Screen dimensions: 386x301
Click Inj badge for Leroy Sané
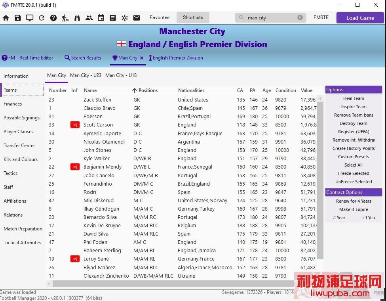[75, 259]
